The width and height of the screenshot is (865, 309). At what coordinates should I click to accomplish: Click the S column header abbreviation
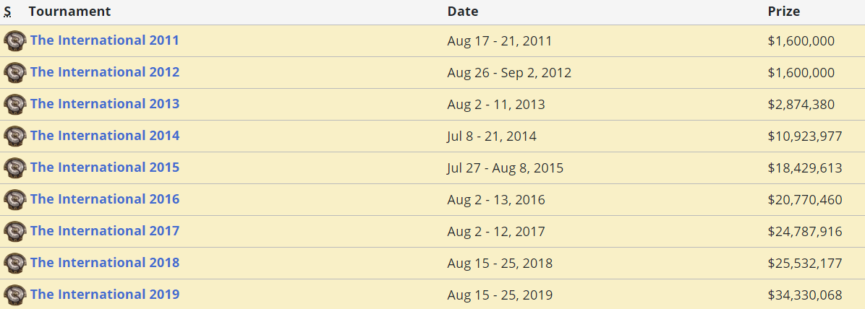(x=7, y=12)
